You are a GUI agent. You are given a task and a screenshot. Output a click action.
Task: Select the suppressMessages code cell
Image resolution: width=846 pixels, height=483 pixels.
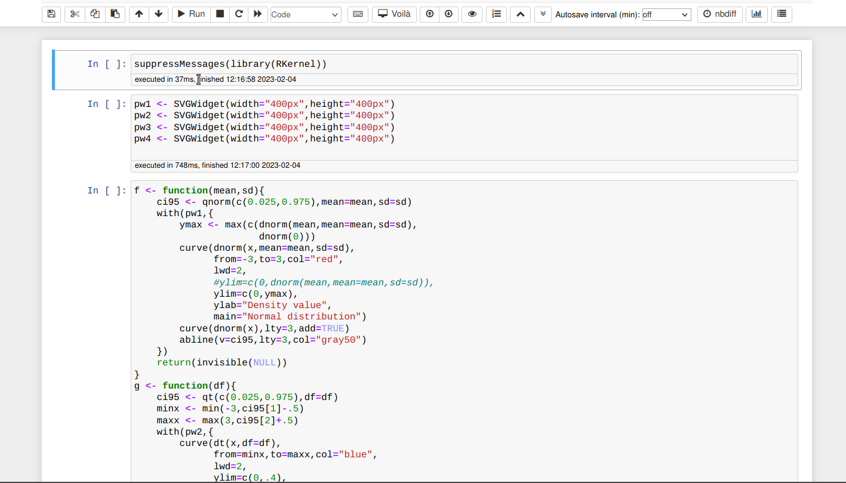pos(358,64)
